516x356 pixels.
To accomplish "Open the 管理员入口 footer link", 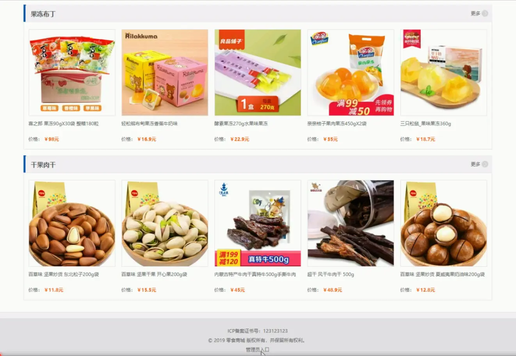I will (257, 350).
